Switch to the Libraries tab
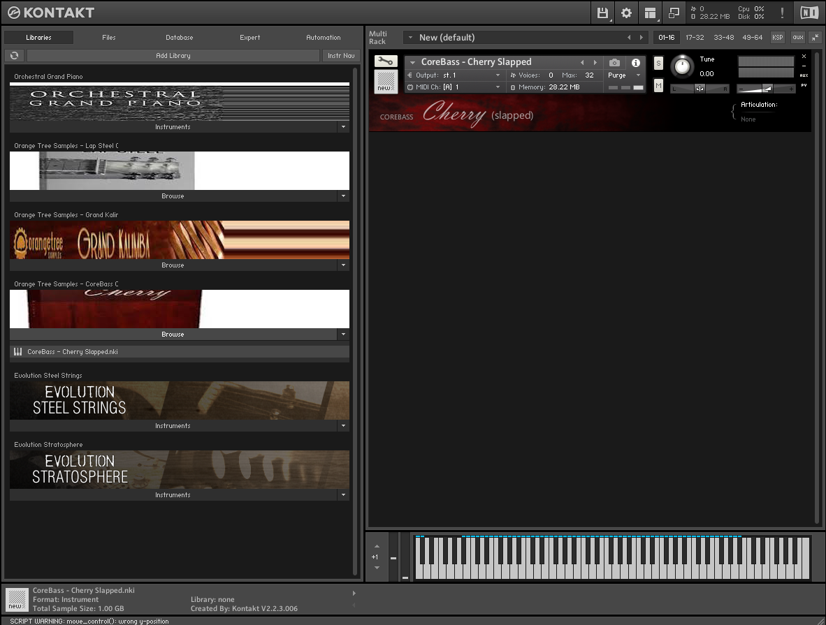The image size is (826, 625). tap(38, 38)
